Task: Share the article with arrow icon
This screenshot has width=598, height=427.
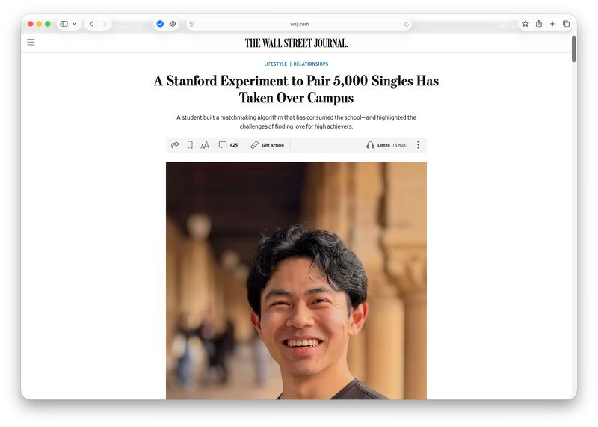Action: (175, 145)
